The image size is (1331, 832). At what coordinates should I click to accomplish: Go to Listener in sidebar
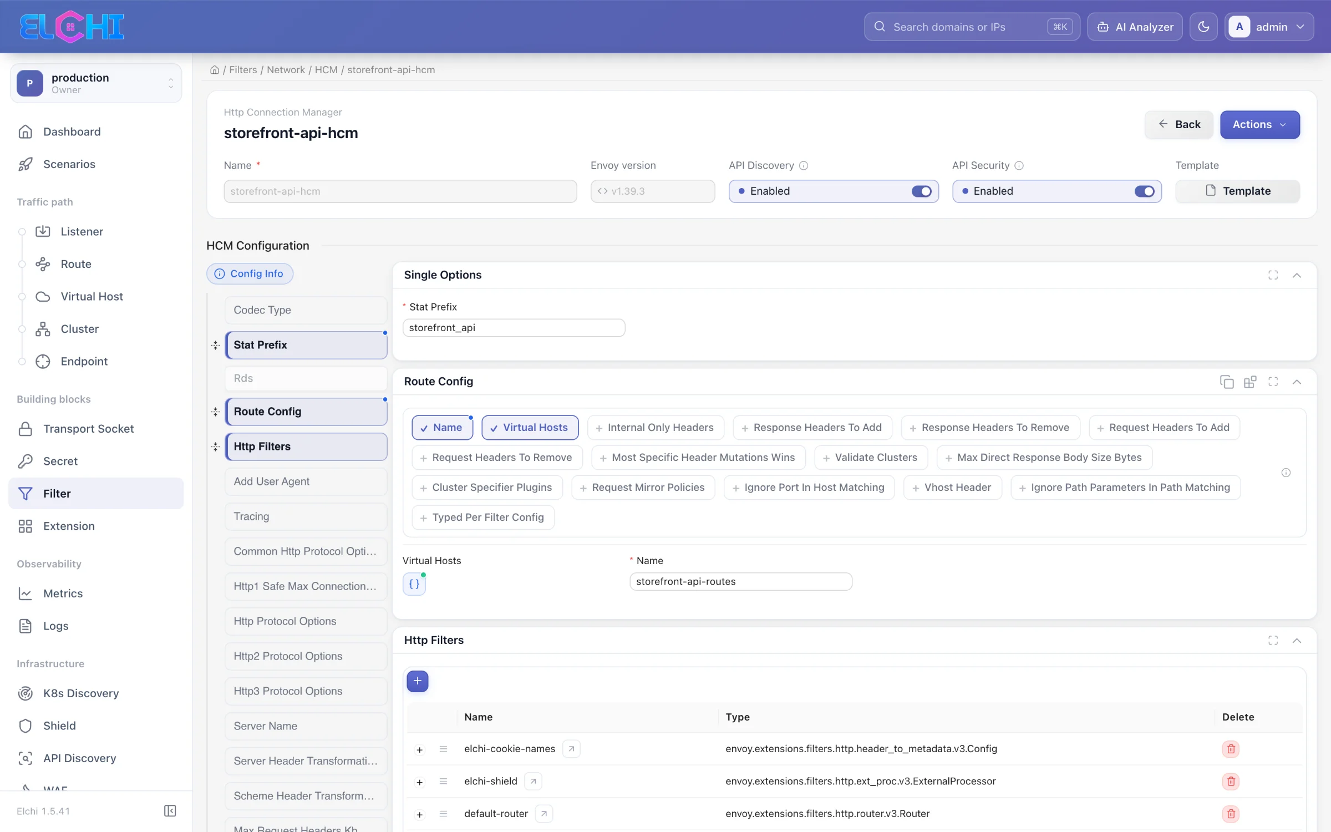coord(82,232)
